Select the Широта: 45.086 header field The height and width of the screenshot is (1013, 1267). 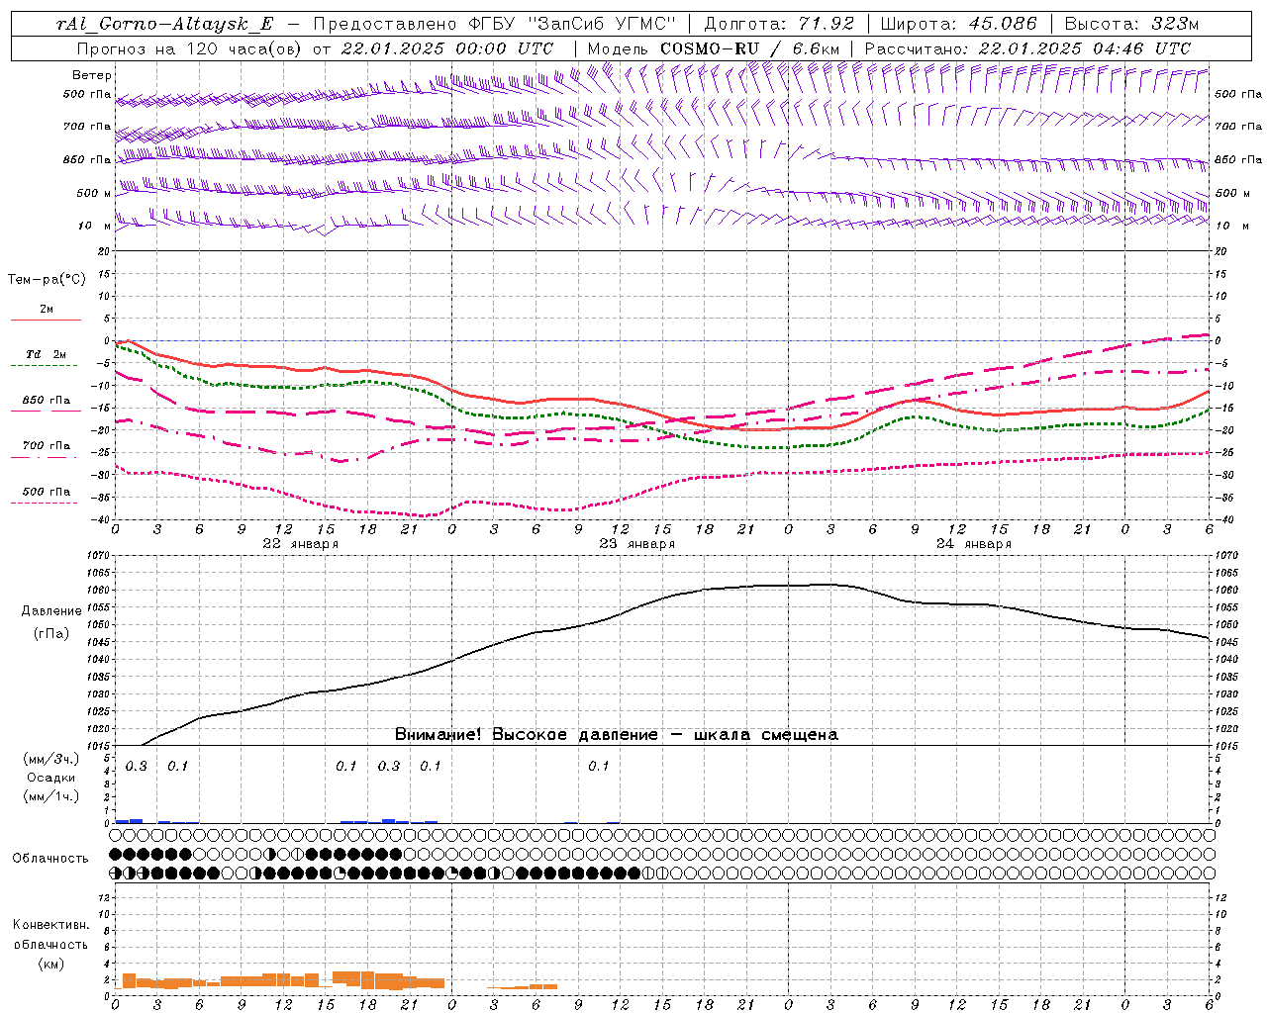click(x=959, y=24)
